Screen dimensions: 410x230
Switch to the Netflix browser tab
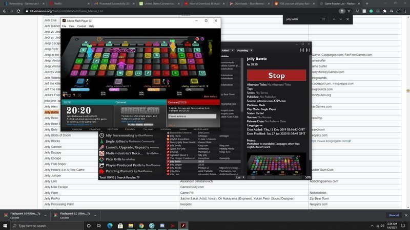[69, 4]
